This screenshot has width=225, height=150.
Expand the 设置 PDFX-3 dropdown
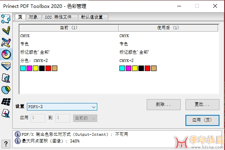pos(62,107)
